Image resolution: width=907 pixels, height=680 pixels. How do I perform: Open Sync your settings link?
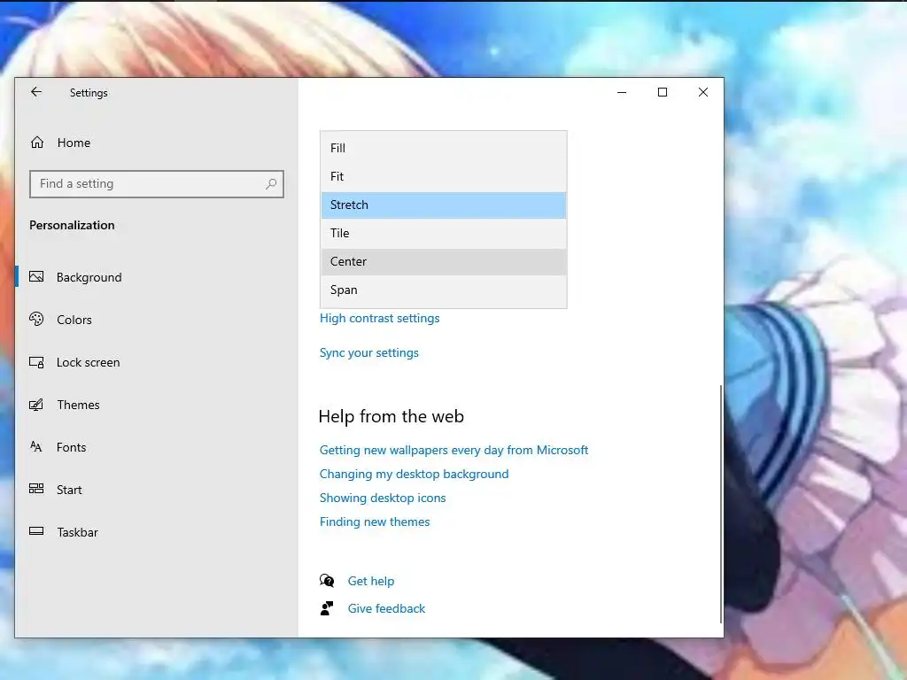click(x=369, y=352)
